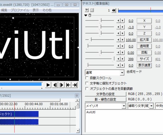Click the 表示速度 button

(144, 65)
